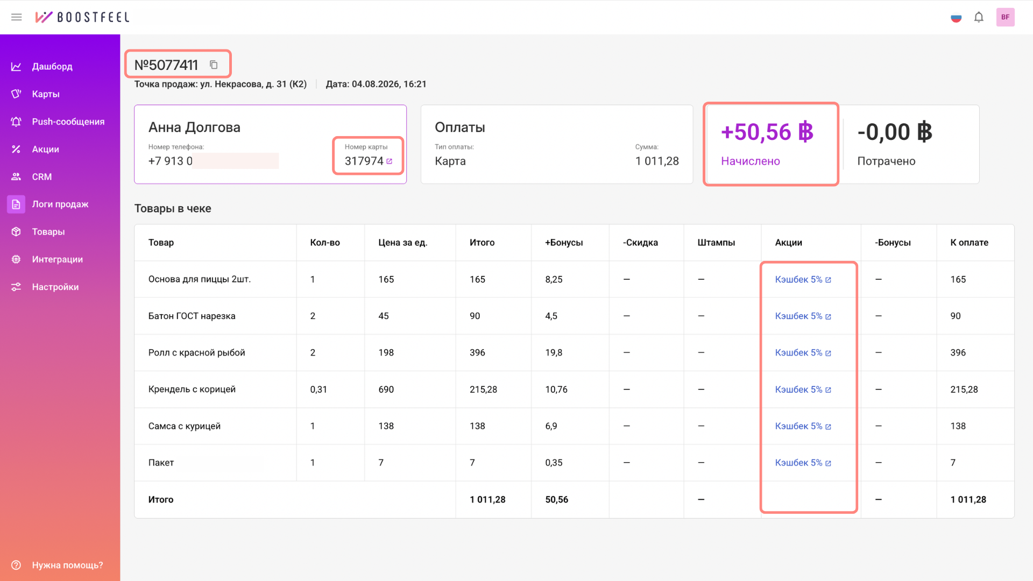The image size is (1033, 581).
Task: Click the quantity 0,31 cell
Action: tap(319, 389)
